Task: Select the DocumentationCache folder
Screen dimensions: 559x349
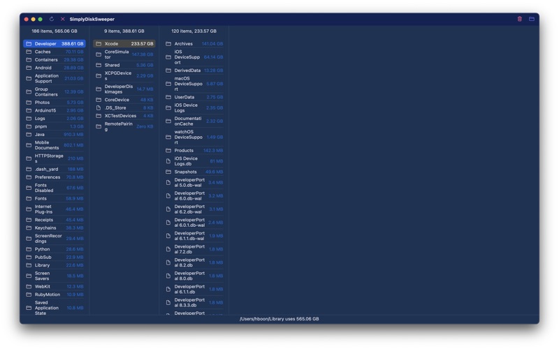Action: coord(194,121)
